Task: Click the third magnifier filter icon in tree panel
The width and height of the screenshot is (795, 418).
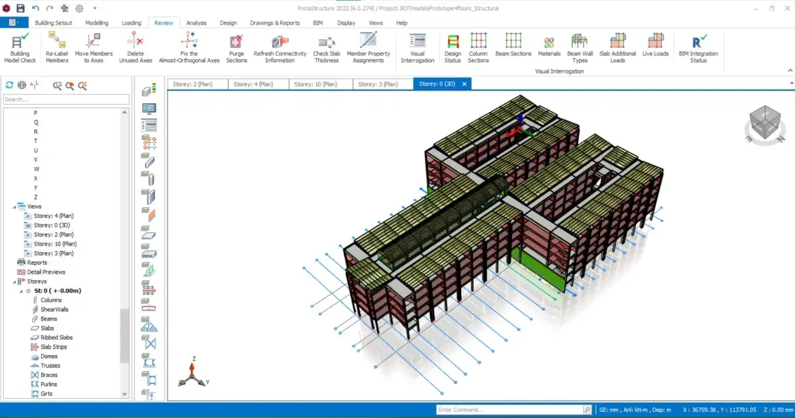Action: pyautogui.click(x=82, y=85)
